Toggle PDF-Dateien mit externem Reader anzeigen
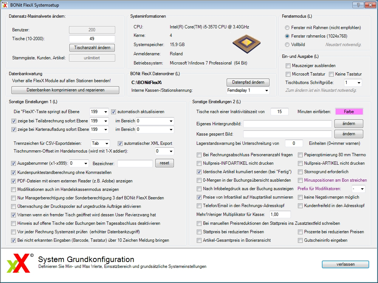The height and width of the screenshot is (283, 378). coord(14,181)
